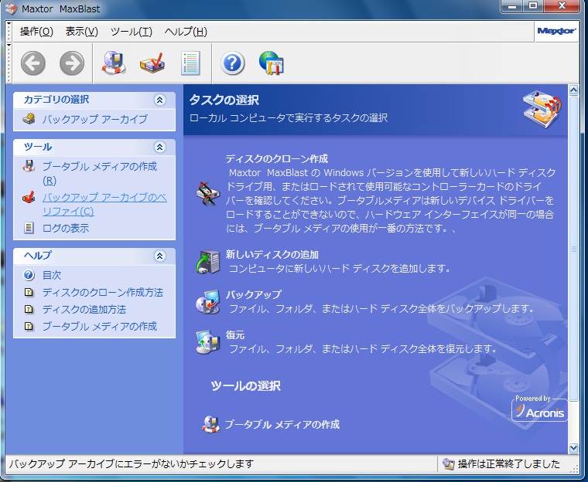Collapse the ツール sidebar panel
Image resolution: width=588 pixels, height=482 pixels.
point(159,147)
